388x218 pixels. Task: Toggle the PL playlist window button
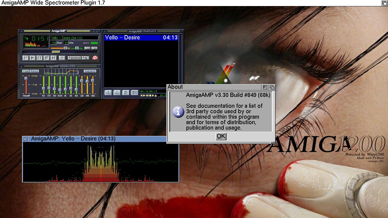coord(94,48)
